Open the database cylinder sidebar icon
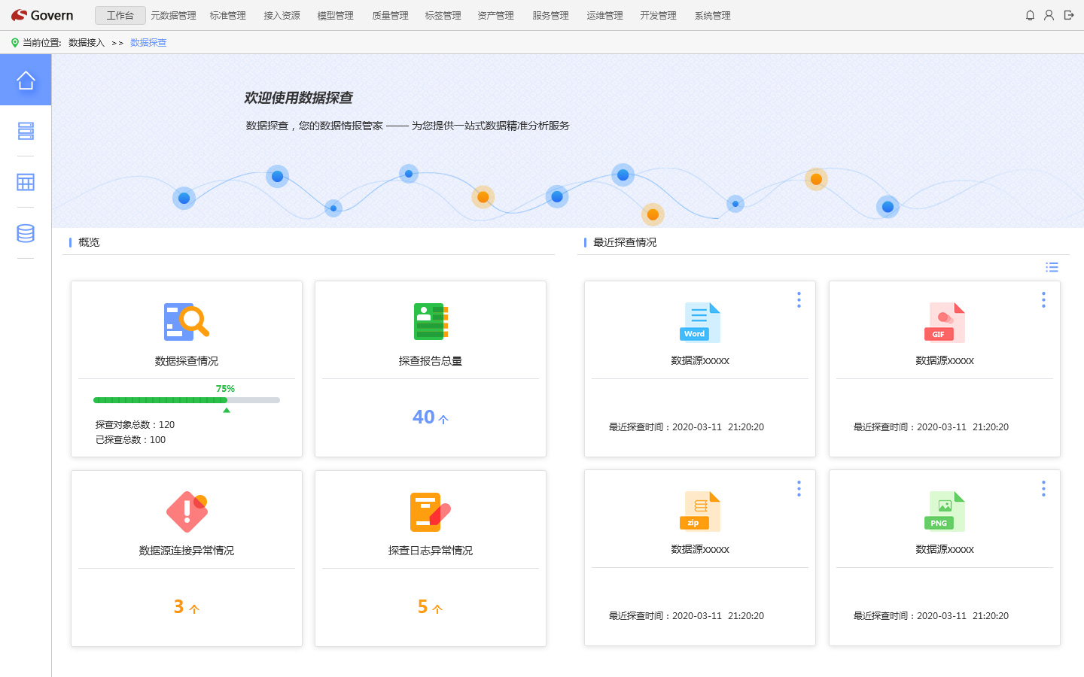Image resolution: width=1084 pixels, height=677 pixels. click(26, 233)
